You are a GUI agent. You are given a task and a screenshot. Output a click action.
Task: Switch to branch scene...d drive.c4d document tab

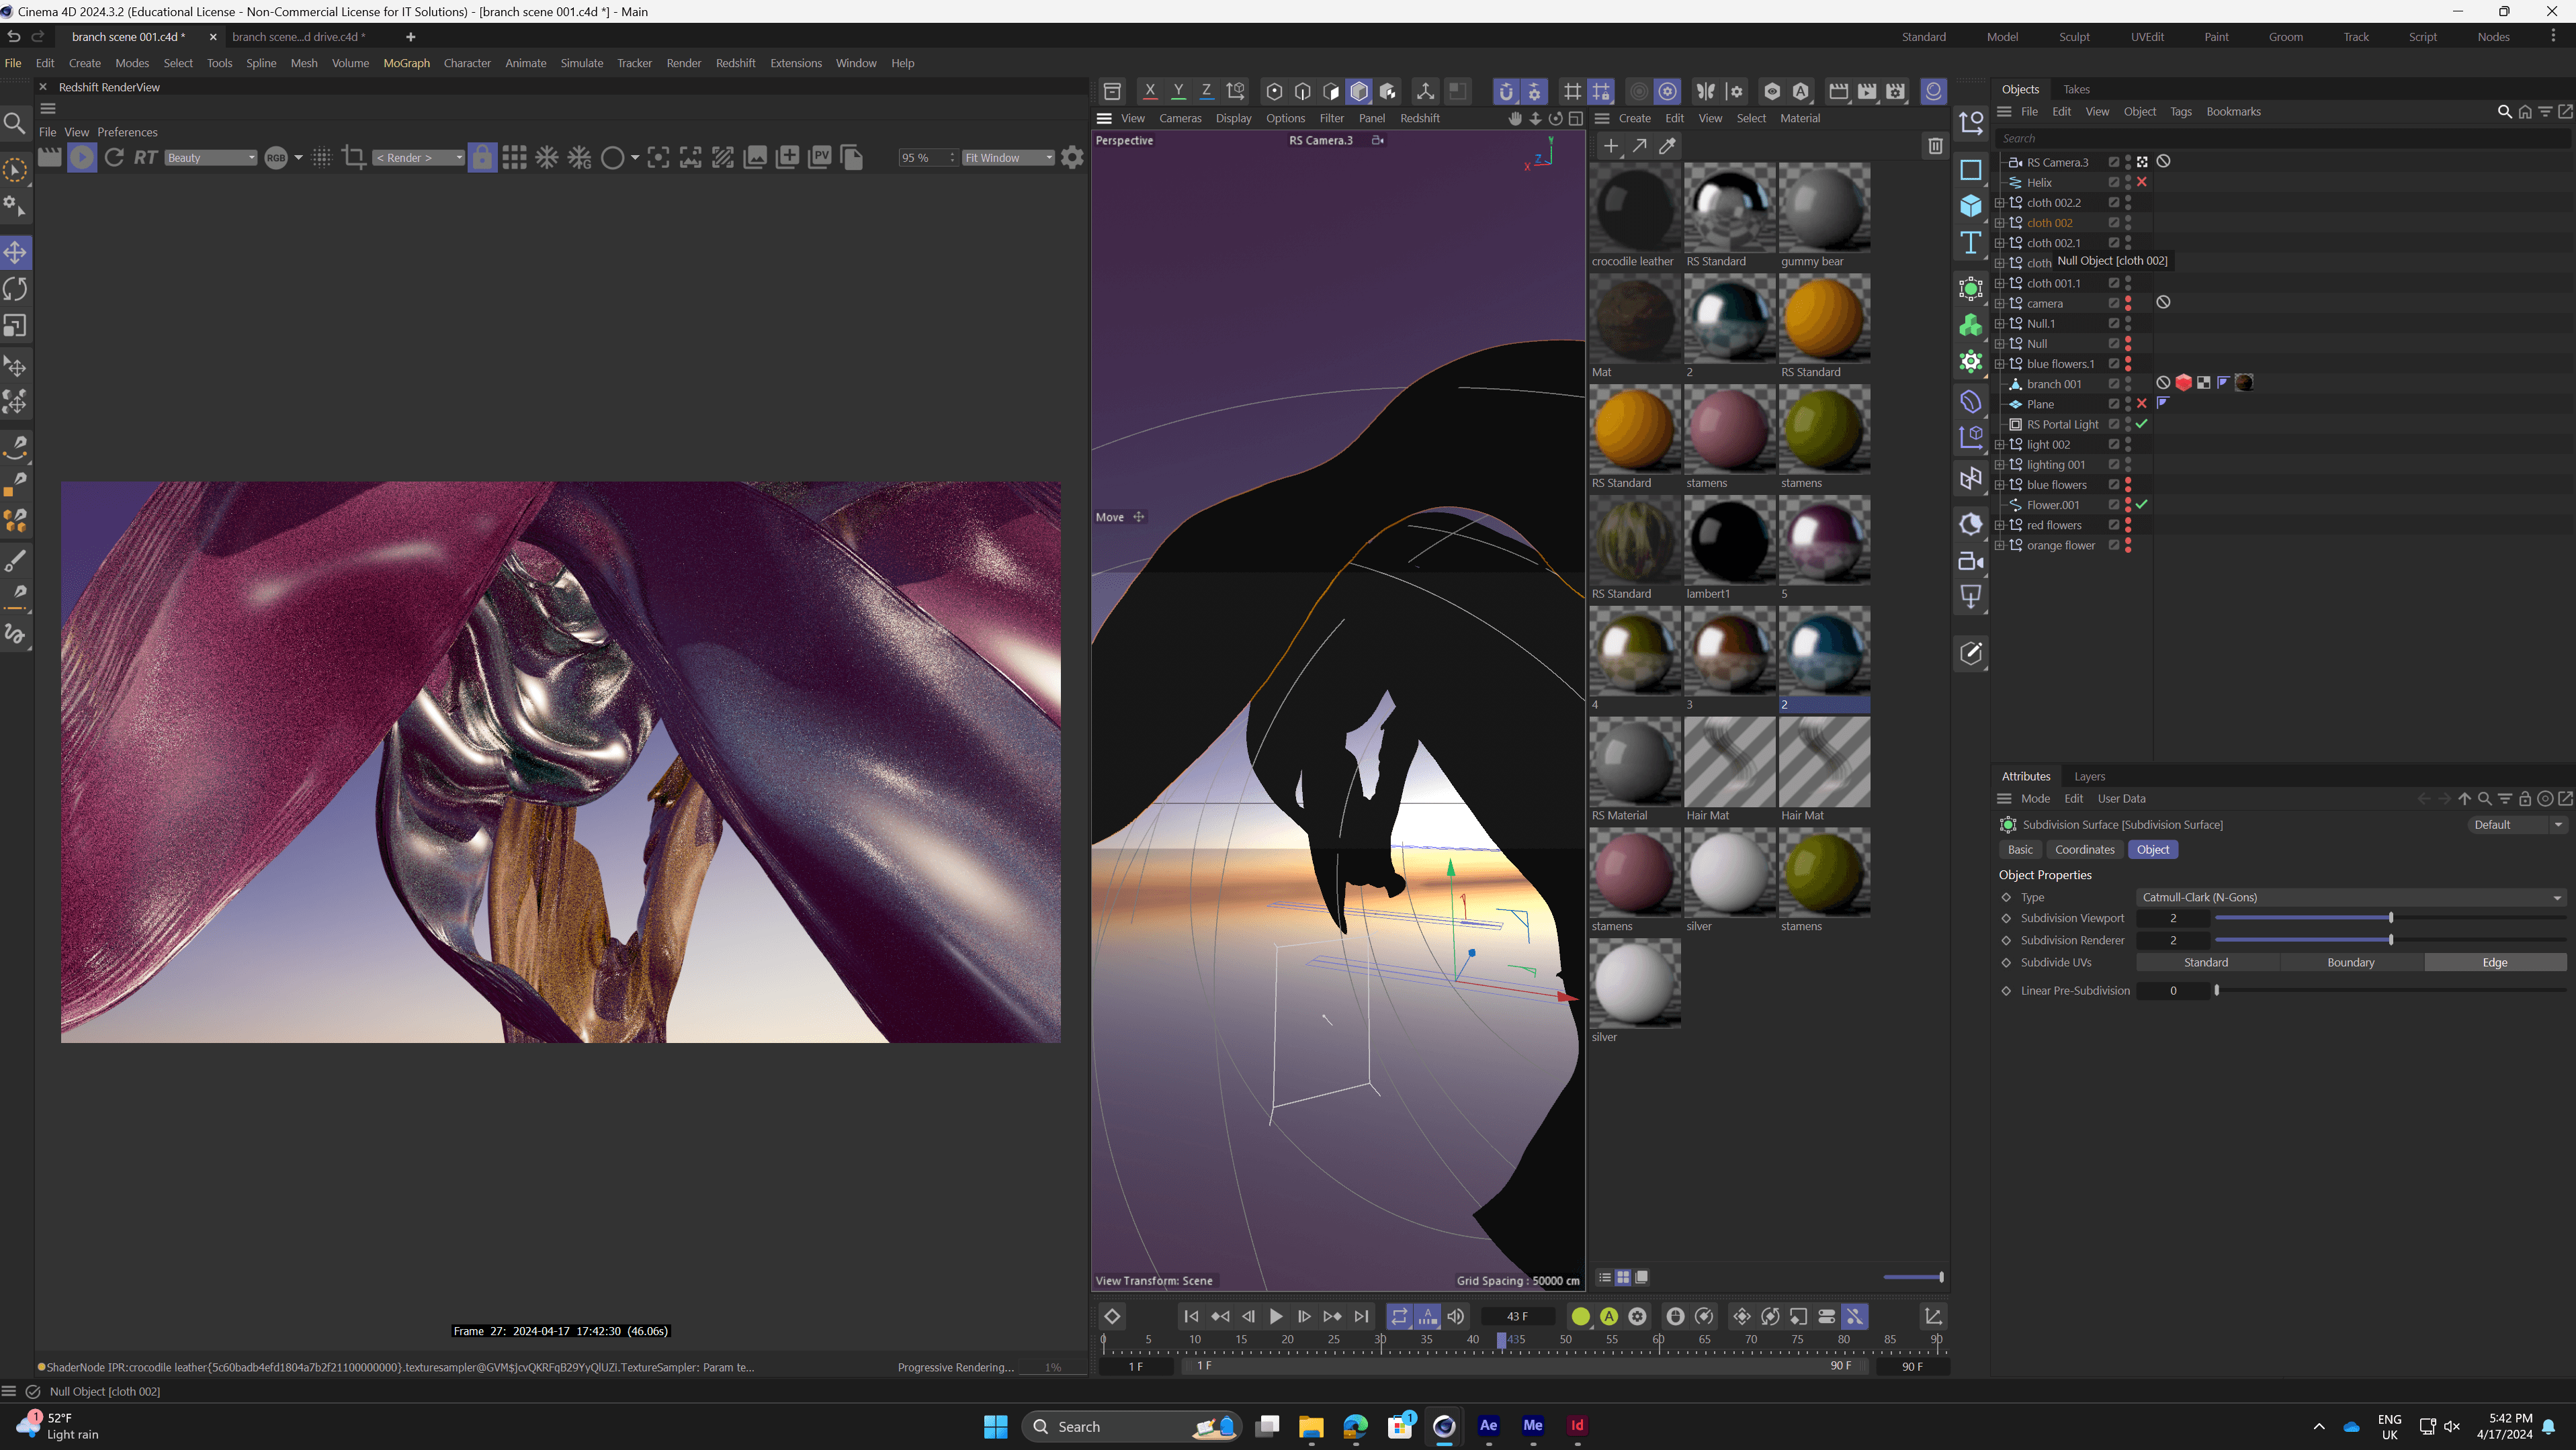[x=298, y=37]
